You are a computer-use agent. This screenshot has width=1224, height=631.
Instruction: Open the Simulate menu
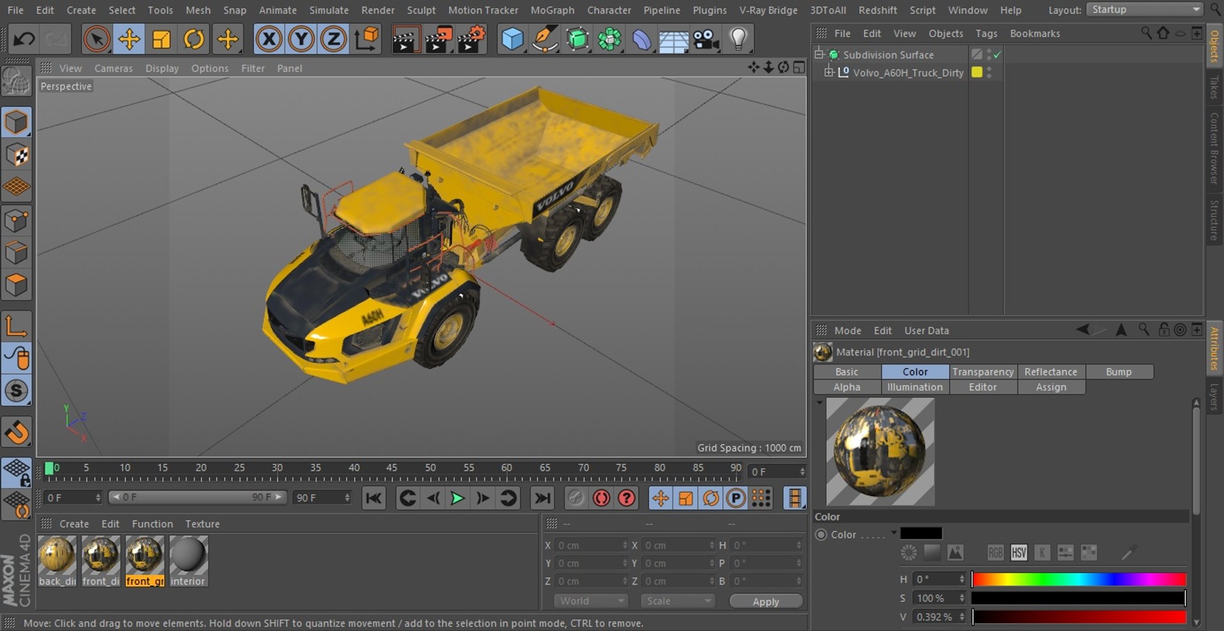coord(329,10)
